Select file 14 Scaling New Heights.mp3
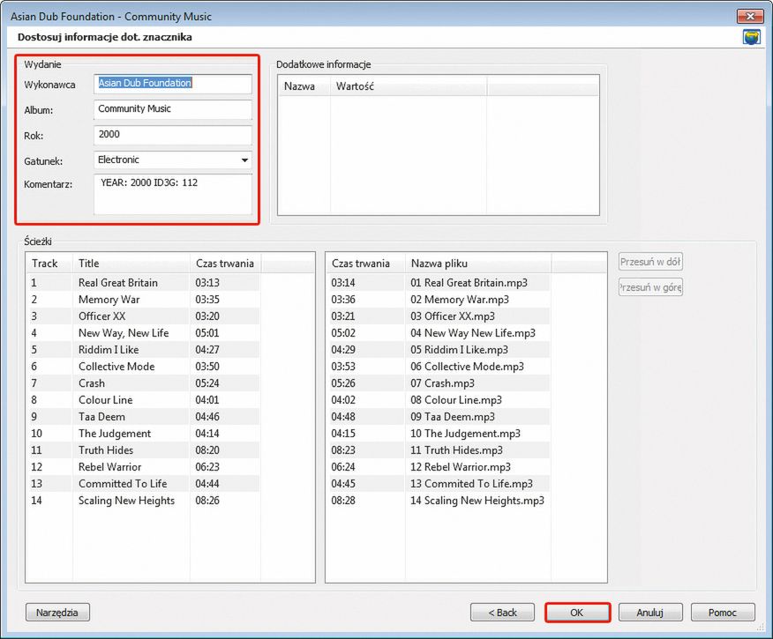Viewport: 773px width, 639px height. (x=477, y=500)
